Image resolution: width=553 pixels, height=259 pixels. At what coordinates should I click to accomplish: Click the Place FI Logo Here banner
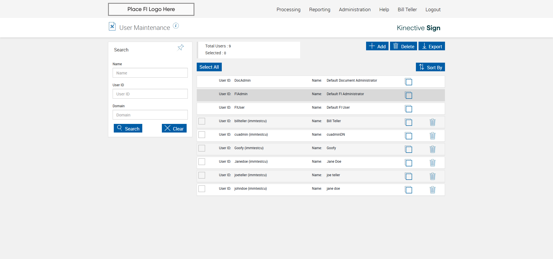151,9
